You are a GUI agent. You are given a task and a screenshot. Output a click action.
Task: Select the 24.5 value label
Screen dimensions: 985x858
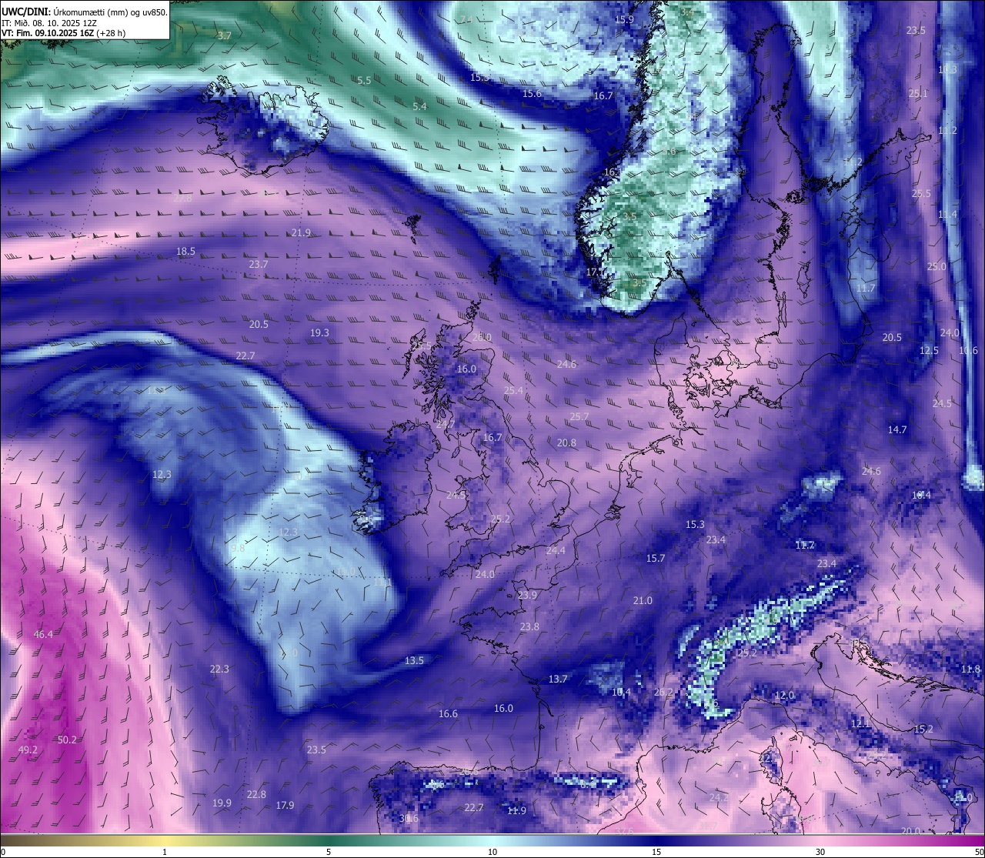(942, 404)
